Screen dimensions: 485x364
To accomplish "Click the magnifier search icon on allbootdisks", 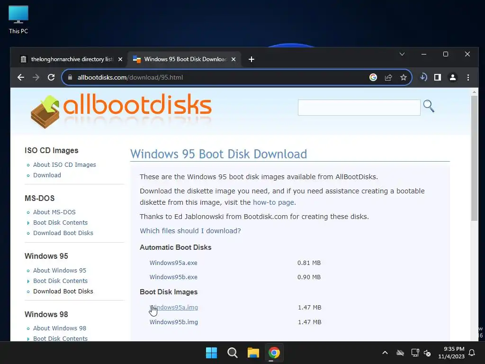I will tap(429, 106).
